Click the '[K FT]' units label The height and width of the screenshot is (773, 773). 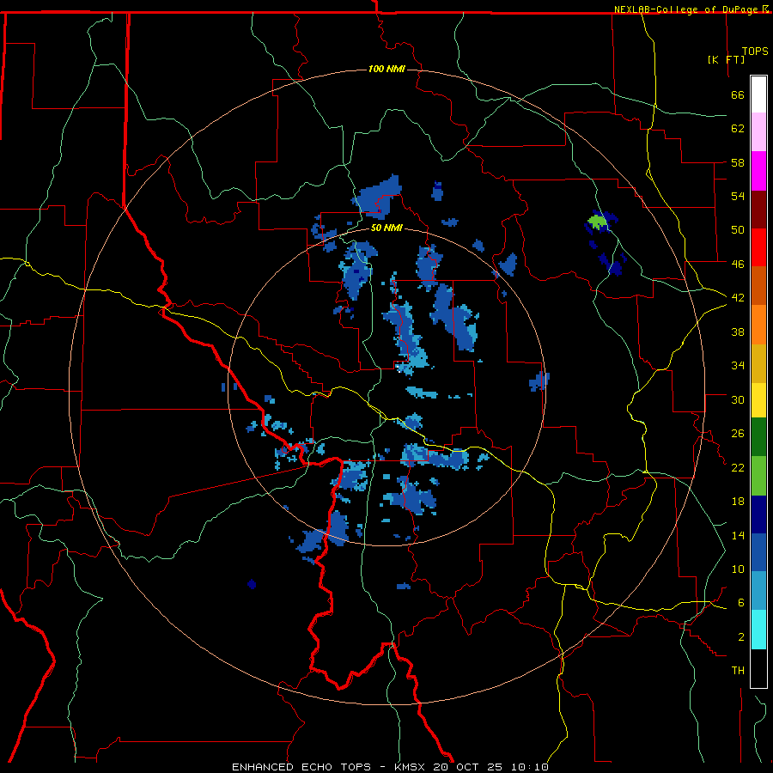click(x=726, y=59)
